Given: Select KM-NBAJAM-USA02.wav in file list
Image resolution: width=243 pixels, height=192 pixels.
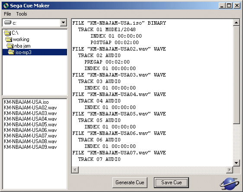Looking at the screenshot, I should click(30, 108).
